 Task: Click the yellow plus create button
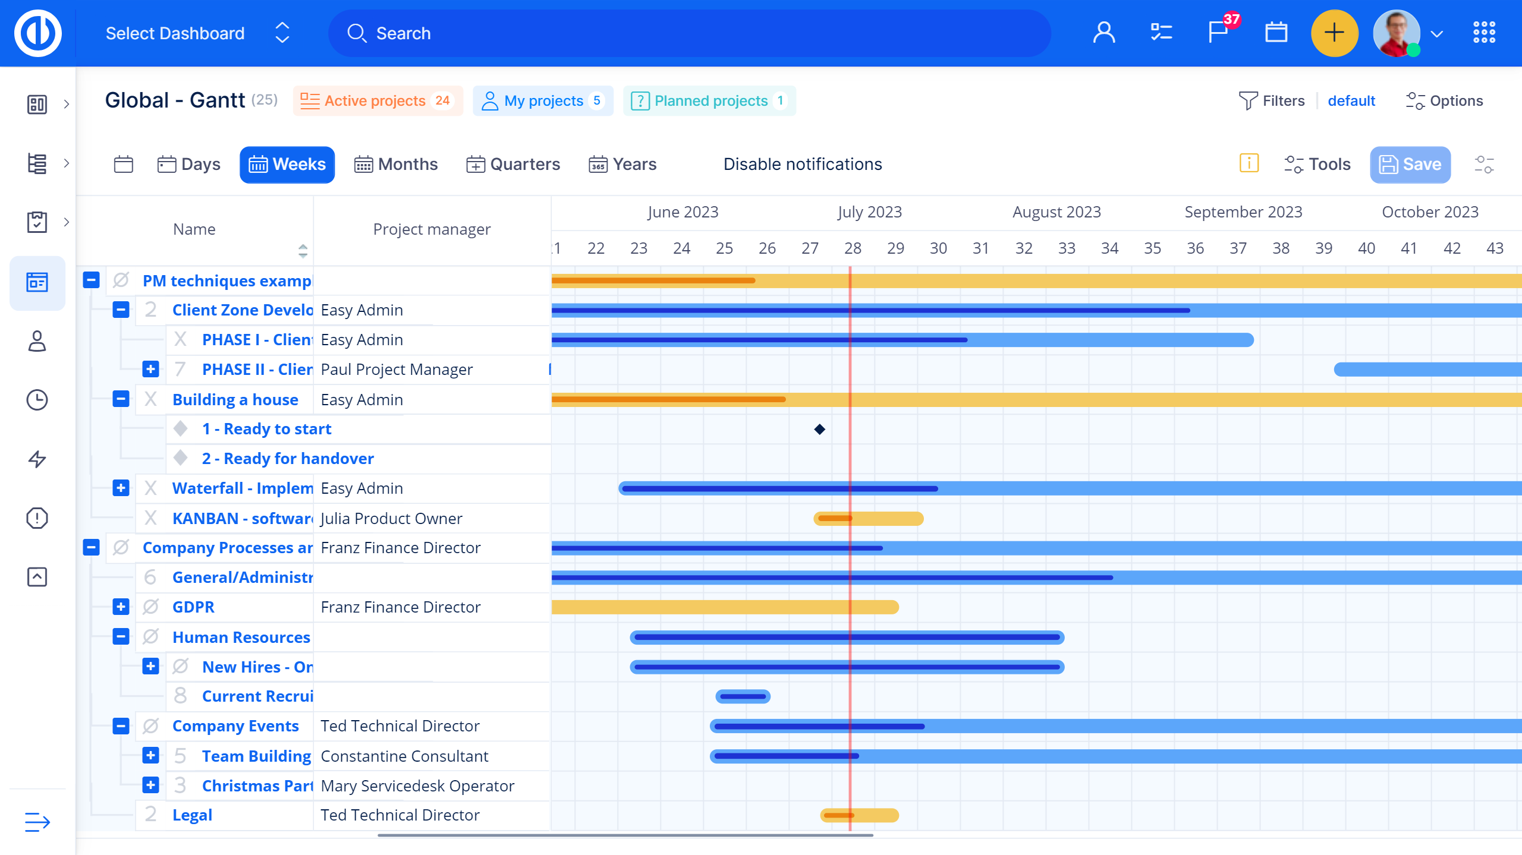(1334, 33)
